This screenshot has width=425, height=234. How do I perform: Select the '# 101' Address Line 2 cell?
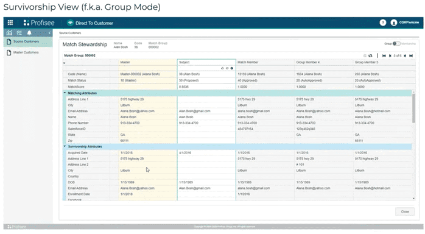(x=324, y=165)
